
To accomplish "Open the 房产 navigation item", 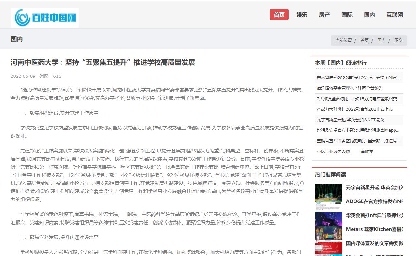I will (324, 15).
